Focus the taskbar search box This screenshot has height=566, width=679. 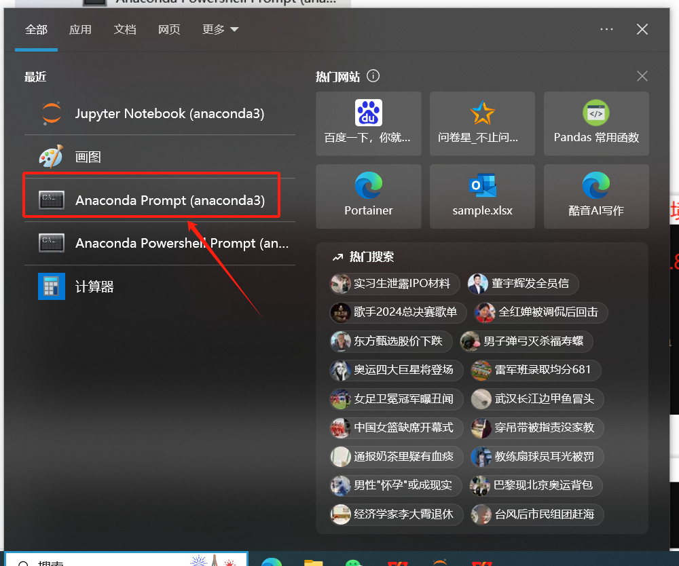point(126,559)
